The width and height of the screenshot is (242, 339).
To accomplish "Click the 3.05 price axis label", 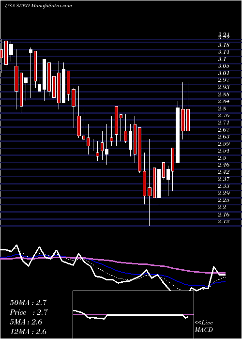I will [x=224, y=66].
